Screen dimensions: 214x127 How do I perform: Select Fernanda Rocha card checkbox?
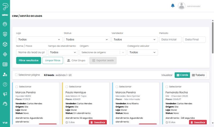click(x=167, y=87)
